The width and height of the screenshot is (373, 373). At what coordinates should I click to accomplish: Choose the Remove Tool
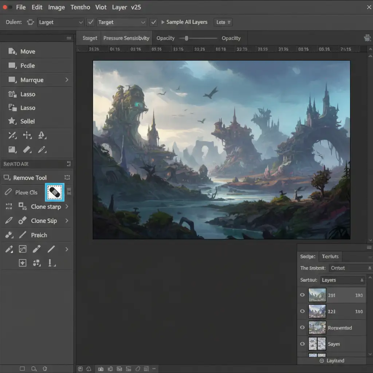click(x=30, y=178)
